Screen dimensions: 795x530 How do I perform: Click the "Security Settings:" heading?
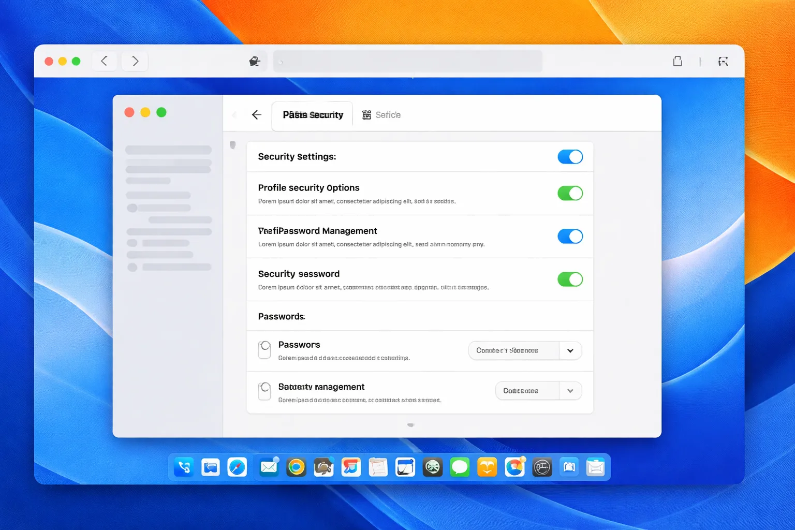[297, 157]
